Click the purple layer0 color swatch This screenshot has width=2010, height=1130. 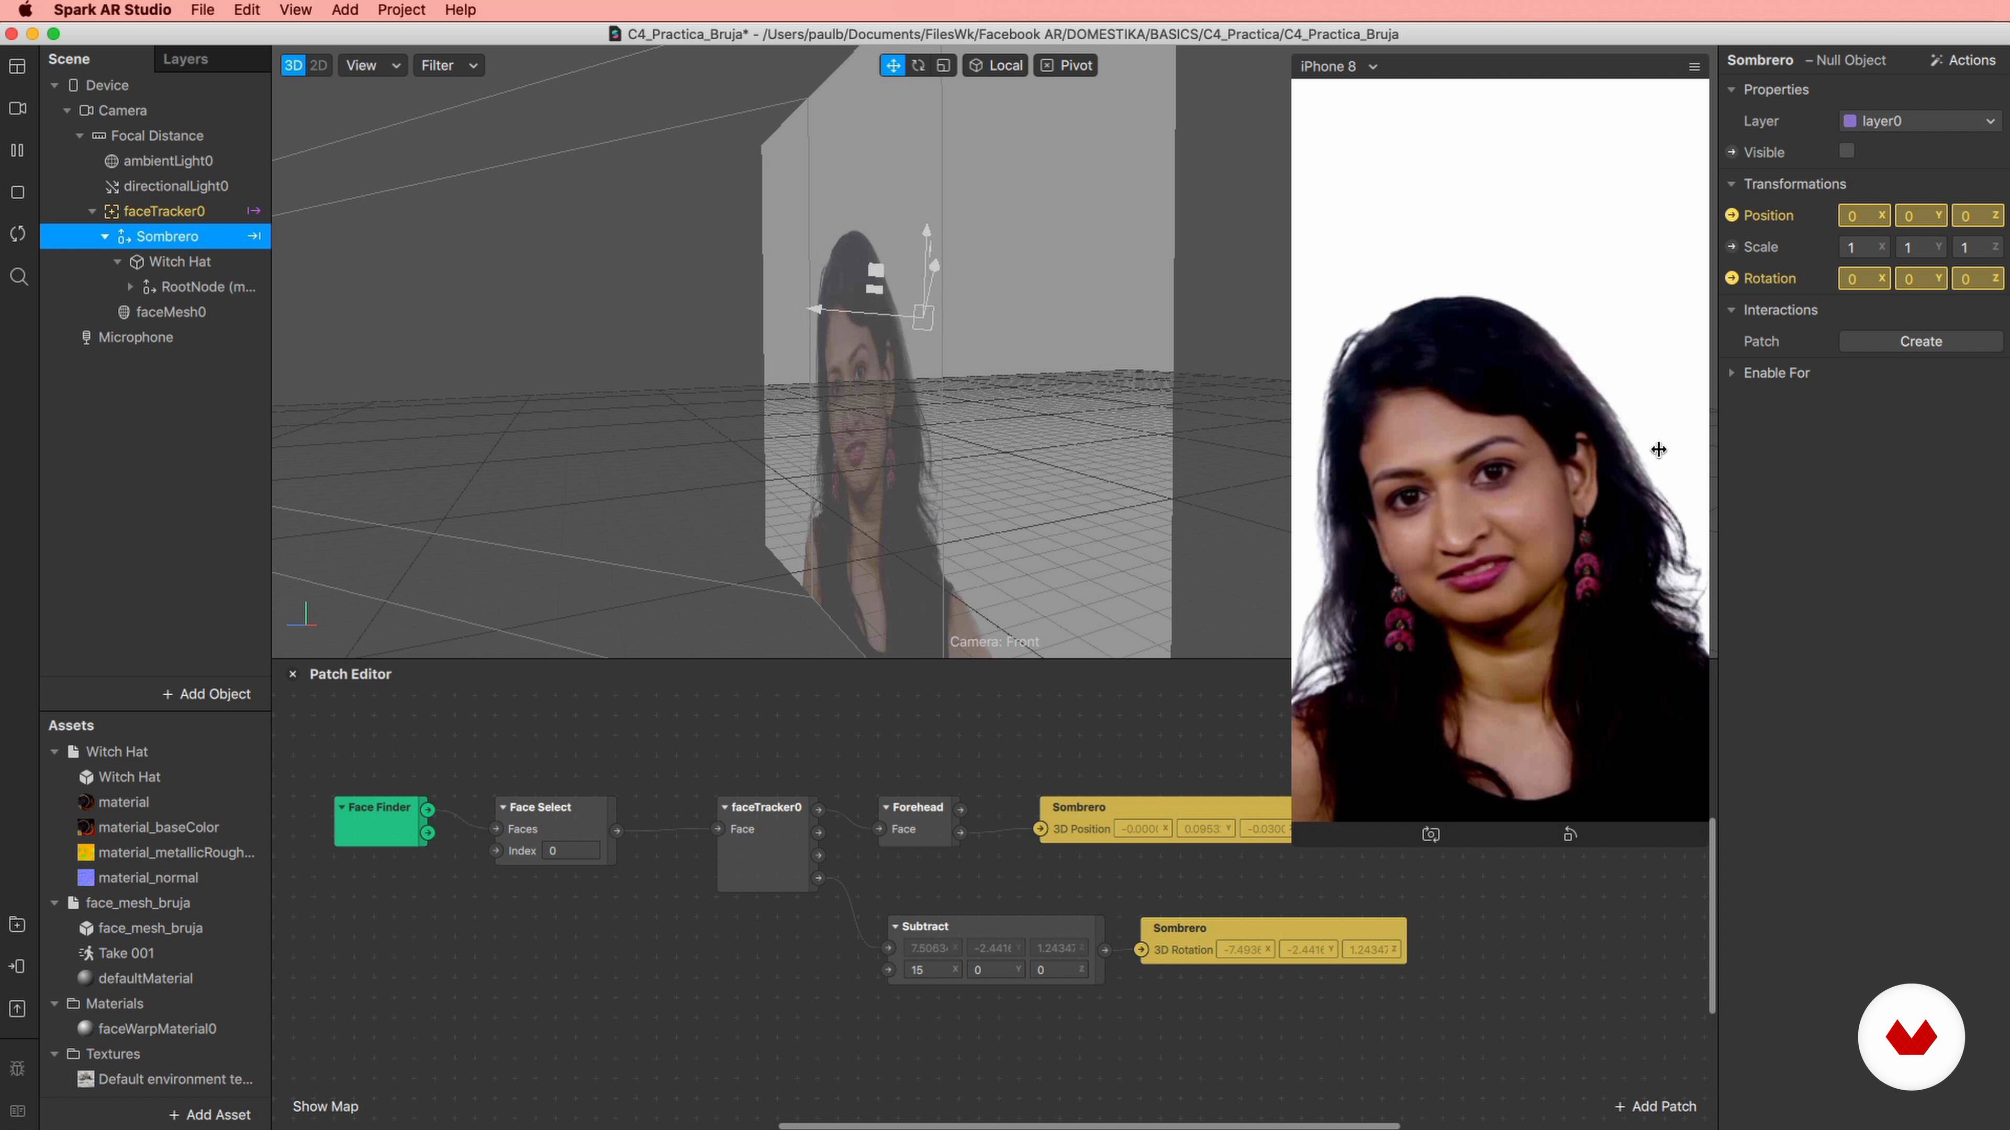1849,121
